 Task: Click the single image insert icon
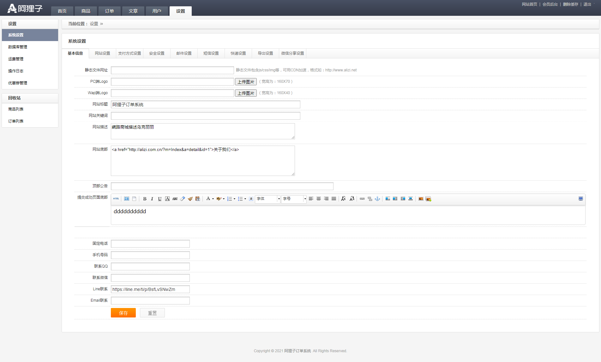pyautogui.click(x=421, y=199)
